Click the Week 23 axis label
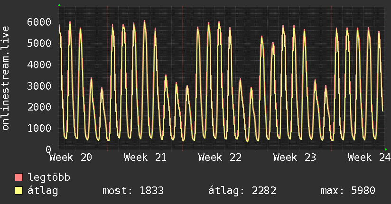The image size is (391, 204). pos(295,158)
